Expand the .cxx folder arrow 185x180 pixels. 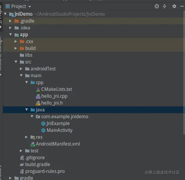click(16, 41)
